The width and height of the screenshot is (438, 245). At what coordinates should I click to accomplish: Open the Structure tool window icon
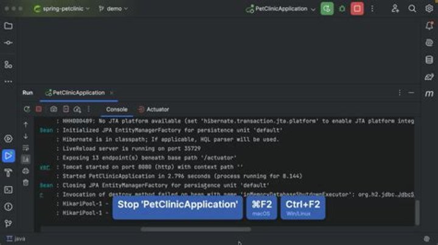point(9,65)
